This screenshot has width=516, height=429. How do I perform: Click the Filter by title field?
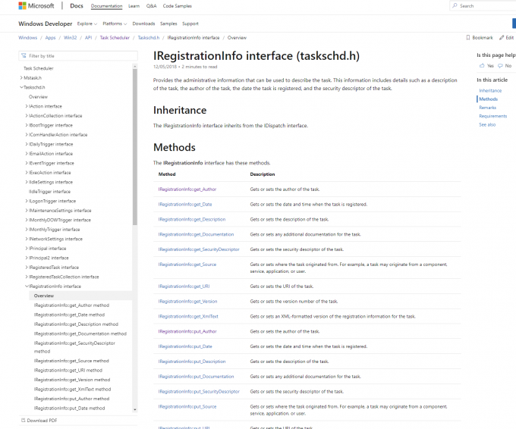point(78,56)
